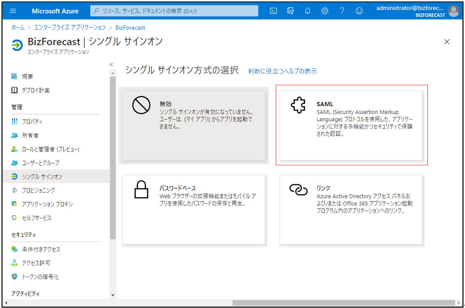Click the administrator account avatar
Screen dimensions: 465x308
pyautogui.click(x=453, y=11)
